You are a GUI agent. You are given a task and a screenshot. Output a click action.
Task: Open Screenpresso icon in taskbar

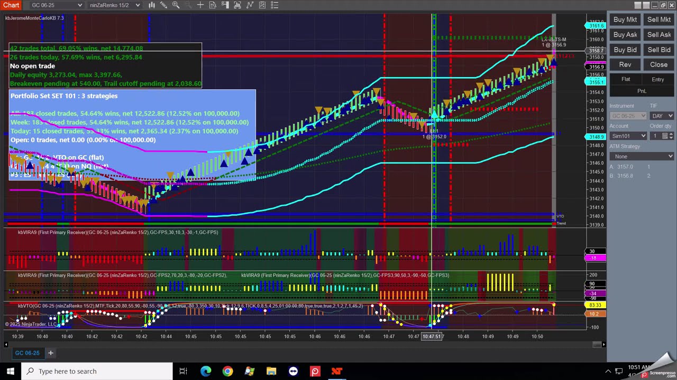click(315, 371)
